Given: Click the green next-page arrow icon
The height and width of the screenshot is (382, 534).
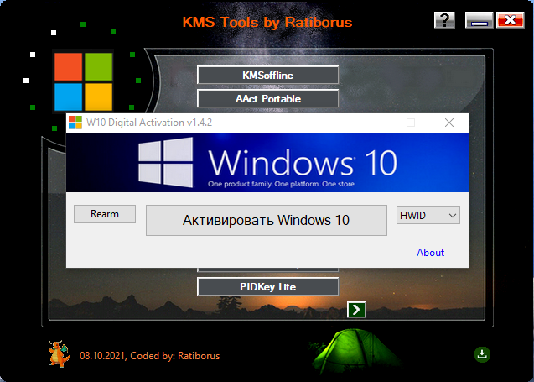Looking at the screenshot, I should click(356, 310).
